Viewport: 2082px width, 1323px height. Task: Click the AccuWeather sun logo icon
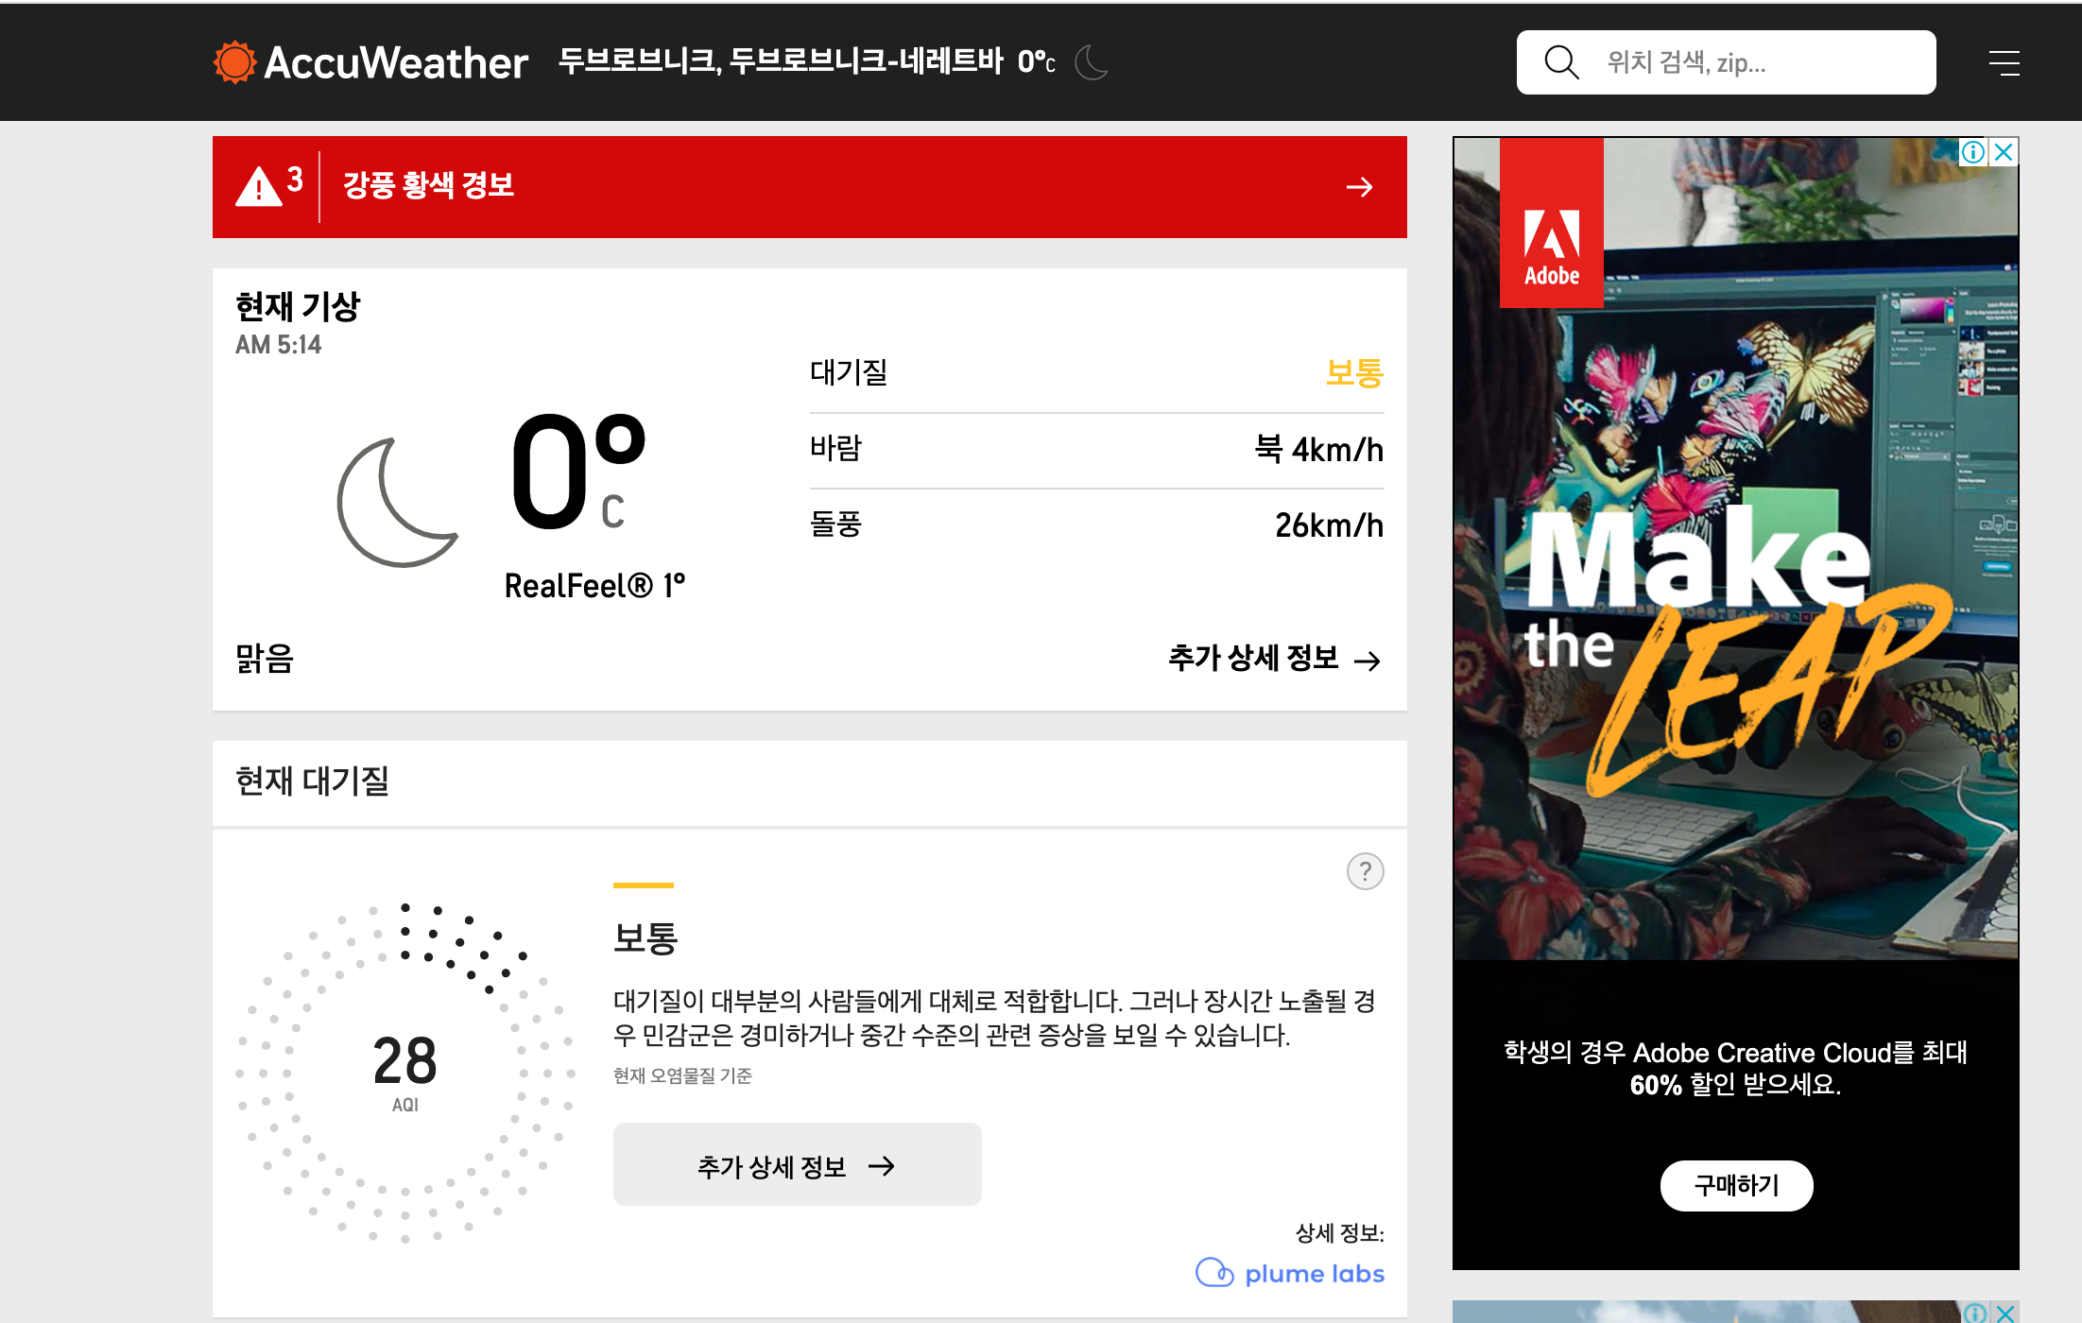click(234, 62)
